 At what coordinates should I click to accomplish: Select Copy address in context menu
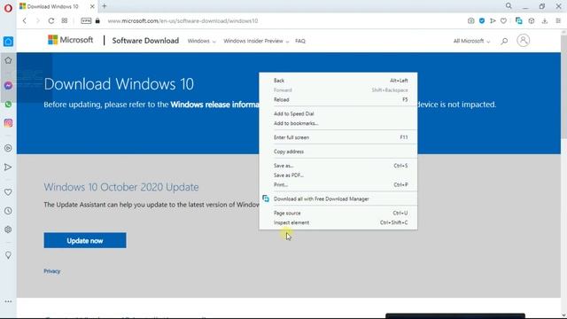click(338, 152)
